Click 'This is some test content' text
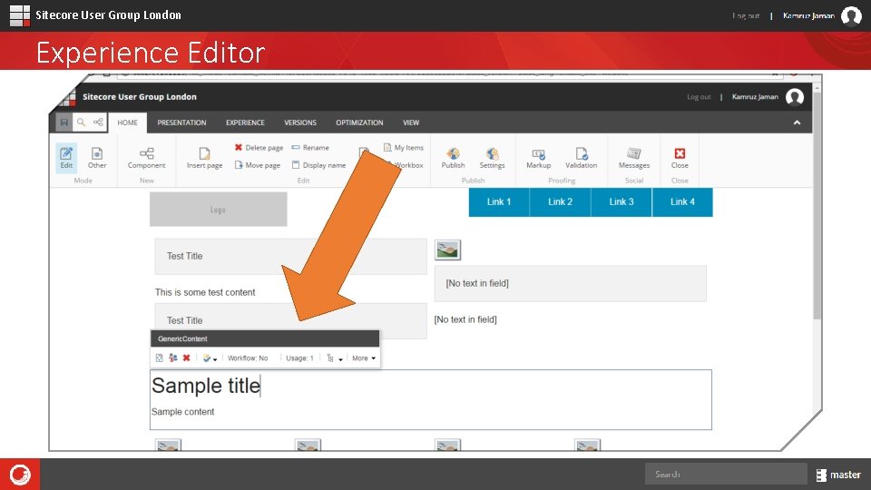Viewport: 871px width, 490px height. coord(205,292)
